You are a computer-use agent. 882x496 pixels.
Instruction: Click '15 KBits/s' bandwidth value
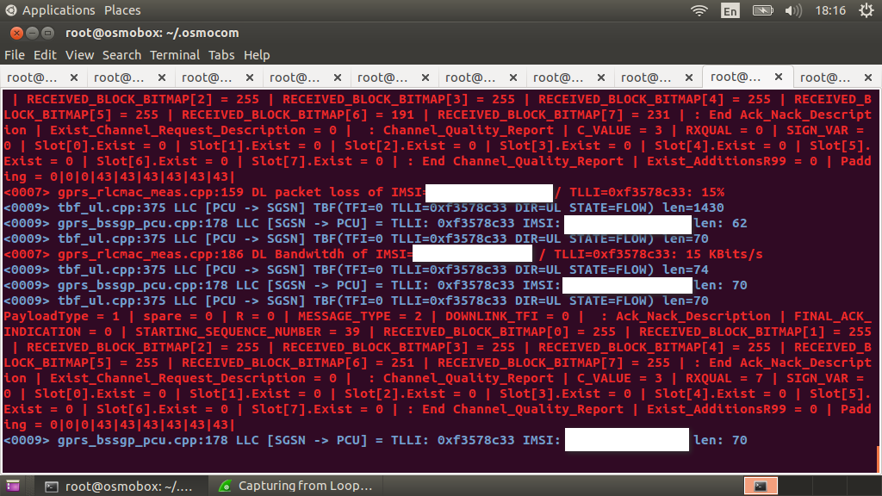pyautogui.click(x=724, y=254)
